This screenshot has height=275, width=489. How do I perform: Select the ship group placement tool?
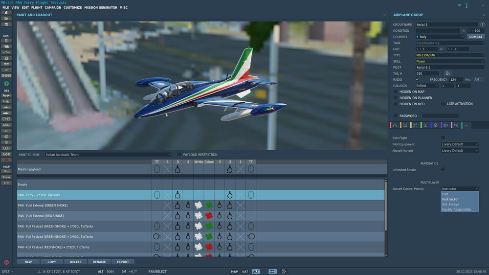[6, 107]
